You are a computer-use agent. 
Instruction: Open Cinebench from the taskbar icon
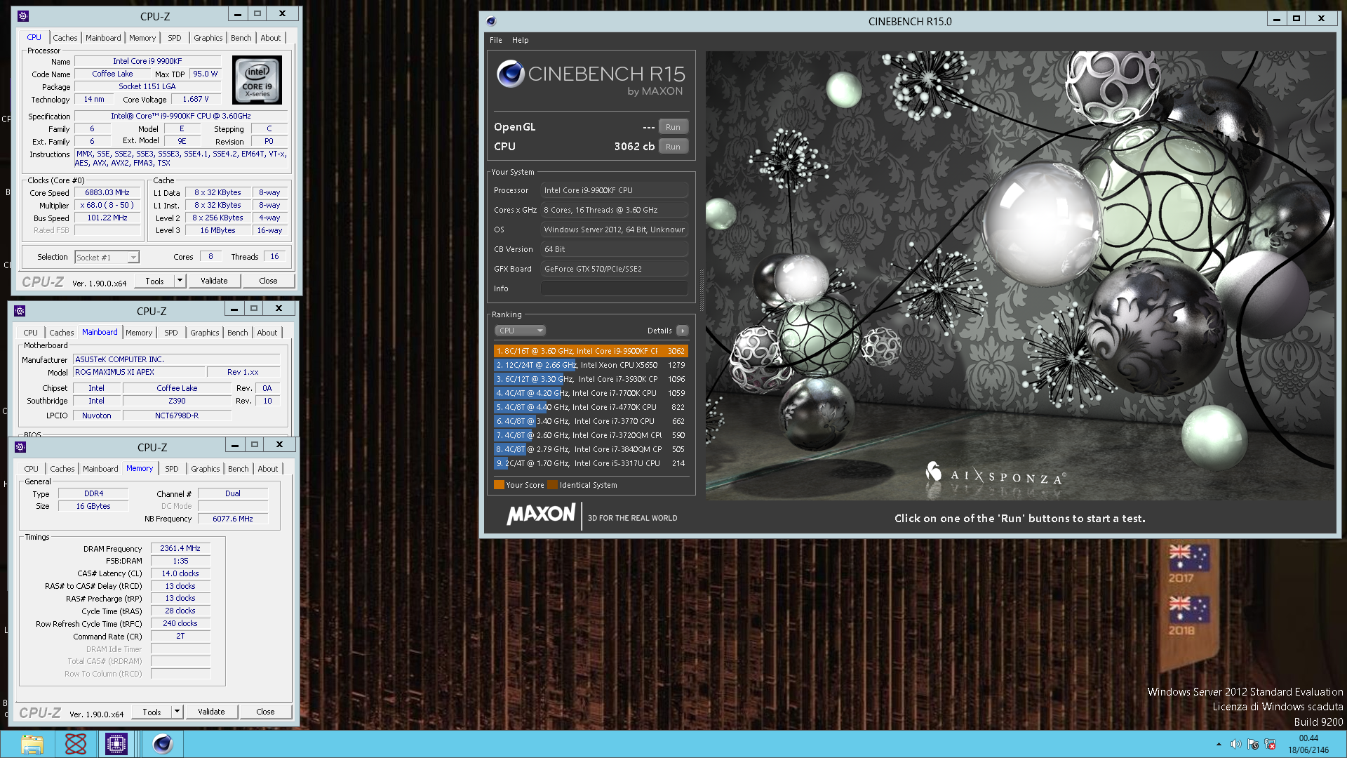click(163, 744)
